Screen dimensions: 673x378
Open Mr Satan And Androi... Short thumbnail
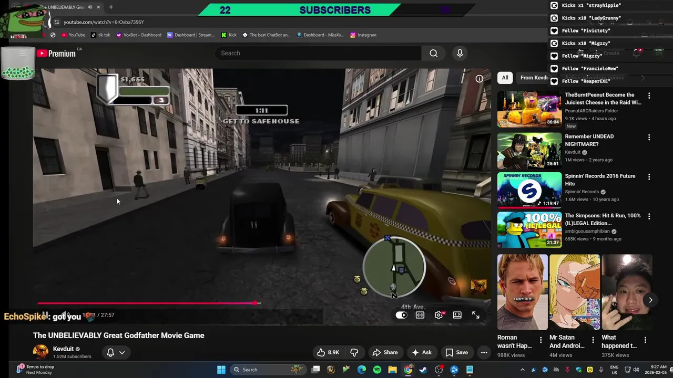tap(575, 292)
